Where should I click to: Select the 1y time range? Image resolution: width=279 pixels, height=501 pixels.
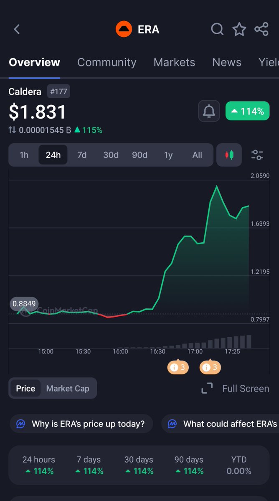[168, 155]
